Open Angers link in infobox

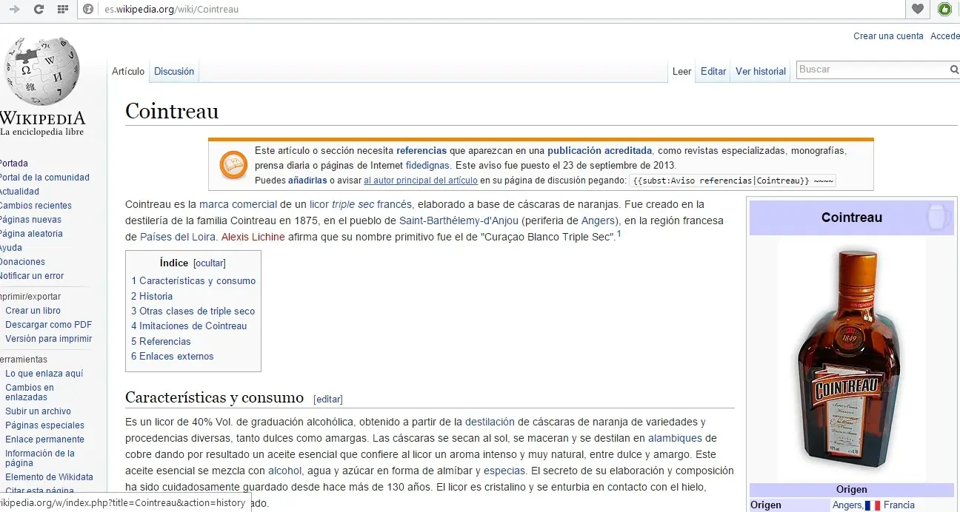coord(847,505)
